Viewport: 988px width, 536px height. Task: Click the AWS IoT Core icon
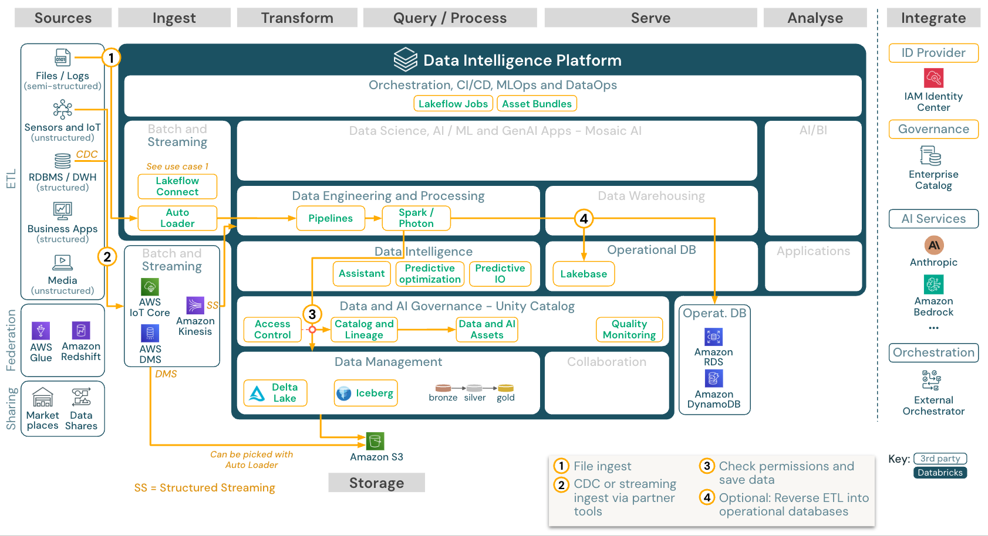pos(150,287)
